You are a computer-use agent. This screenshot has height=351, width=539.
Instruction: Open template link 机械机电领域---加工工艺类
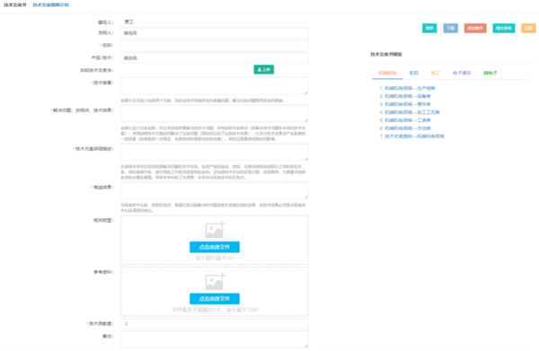(412, 112)
